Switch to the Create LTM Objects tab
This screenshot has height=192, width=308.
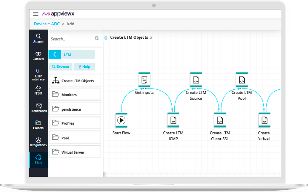point(129,37)
